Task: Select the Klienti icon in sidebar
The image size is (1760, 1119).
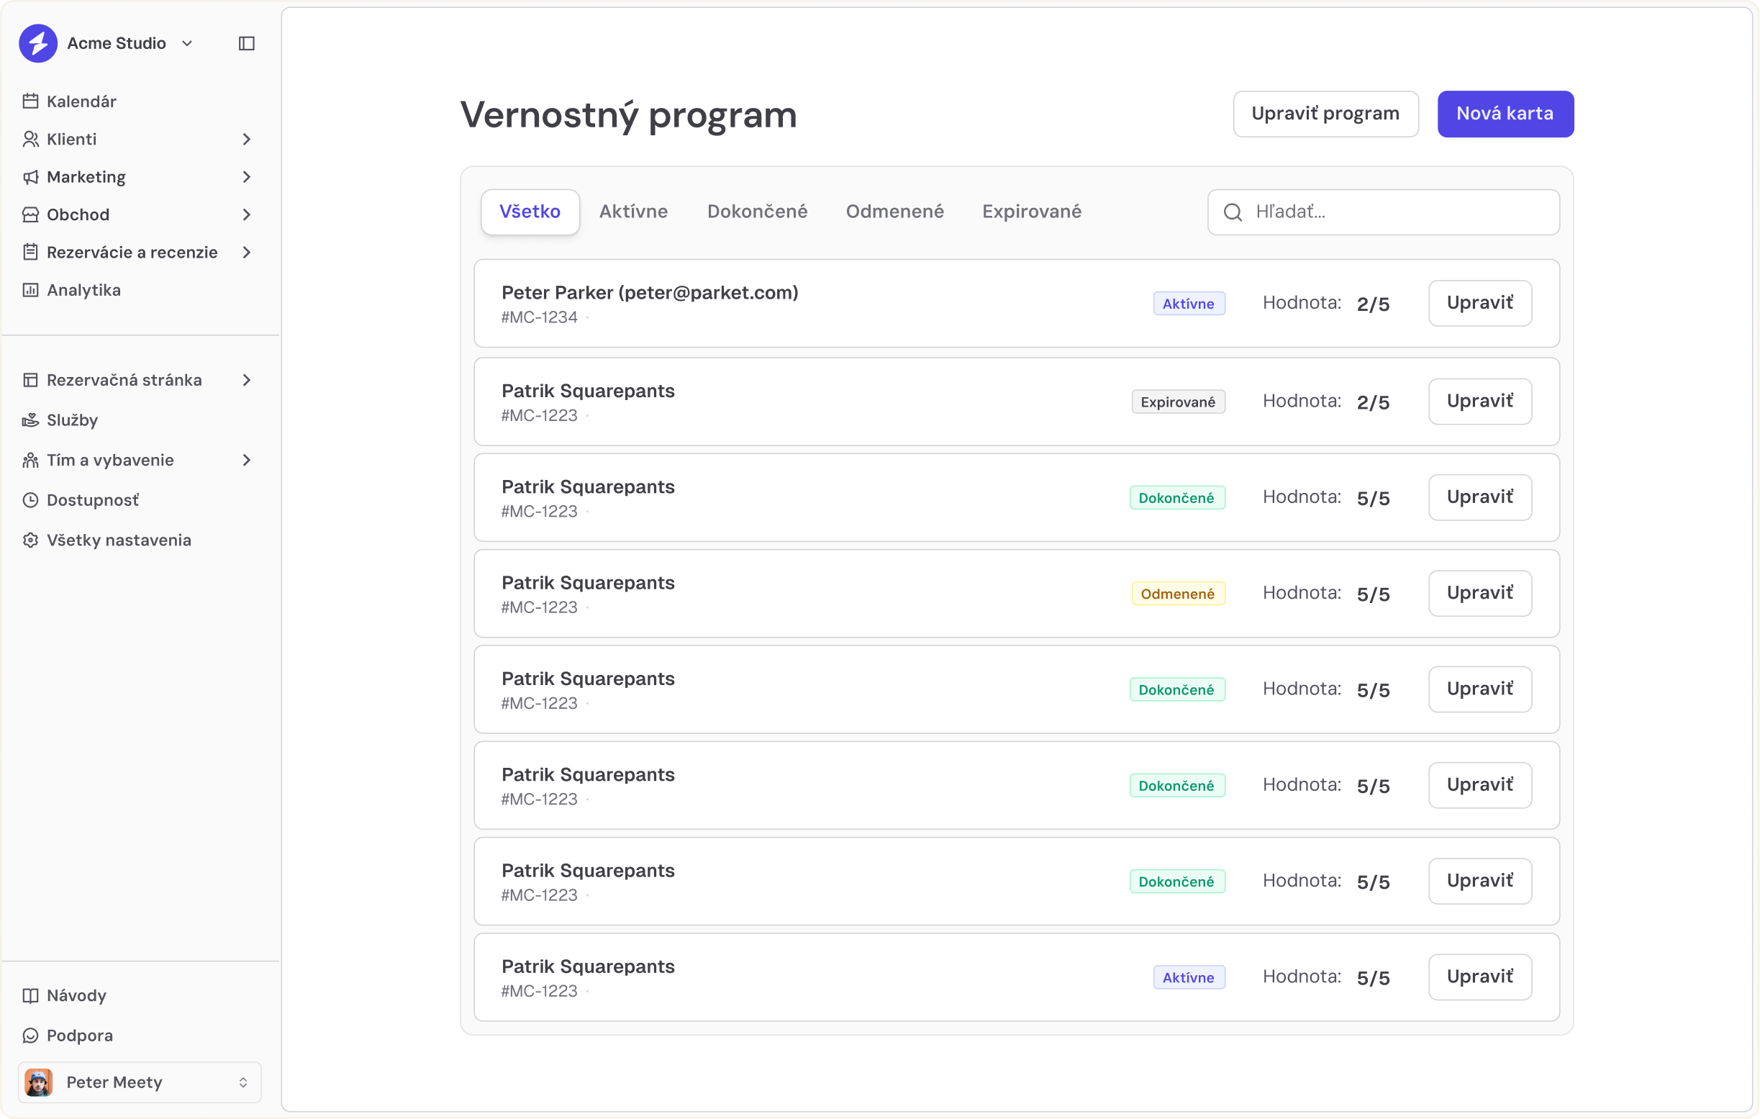Action: tap(31, 139)
